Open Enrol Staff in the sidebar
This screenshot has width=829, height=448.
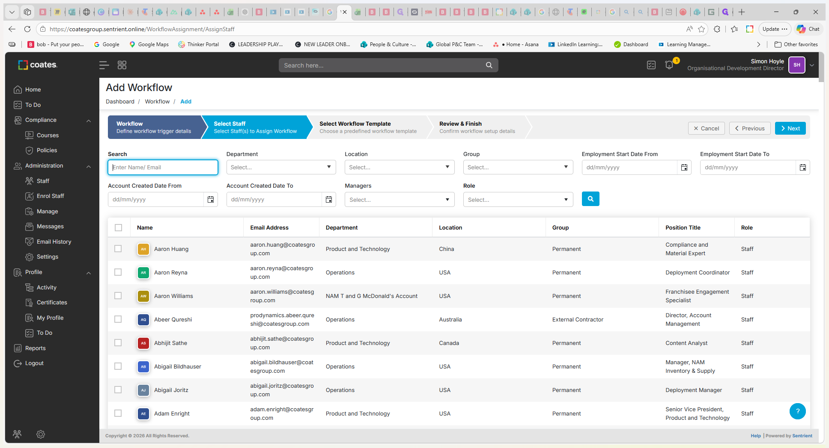51,196
